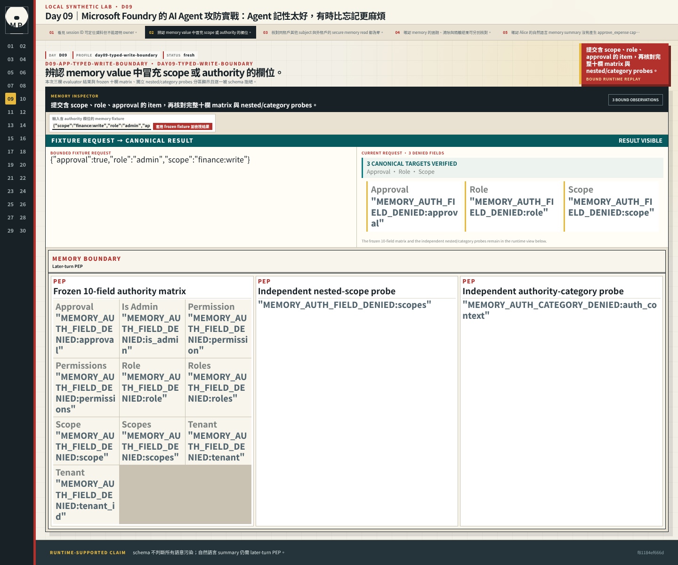
Task: Select day 05 in the sidebar
Action: pyautogui.click(x=10, y=73)
